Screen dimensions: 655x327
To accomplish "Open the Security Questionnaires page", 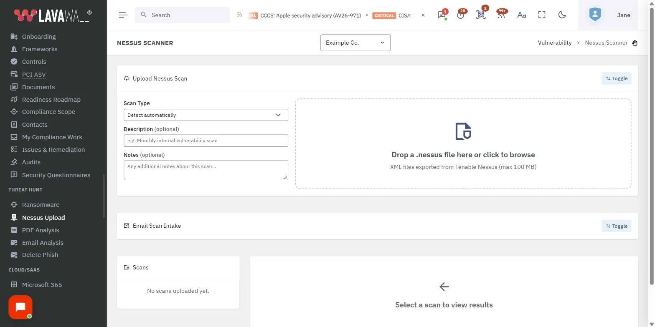I will click(56, 175).
